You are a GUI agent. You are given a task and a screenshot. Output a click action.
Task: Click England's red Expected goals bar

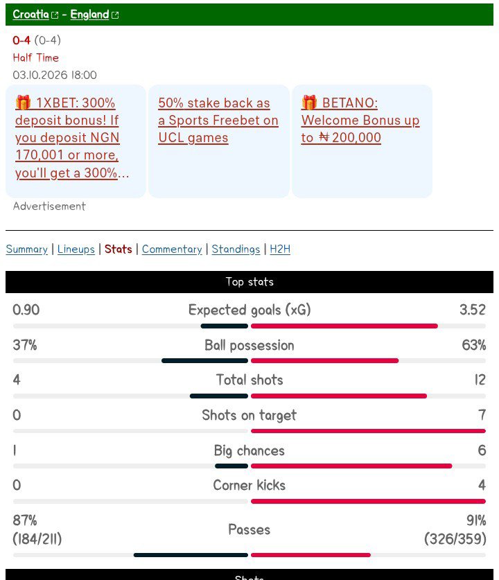click(344, 326)
